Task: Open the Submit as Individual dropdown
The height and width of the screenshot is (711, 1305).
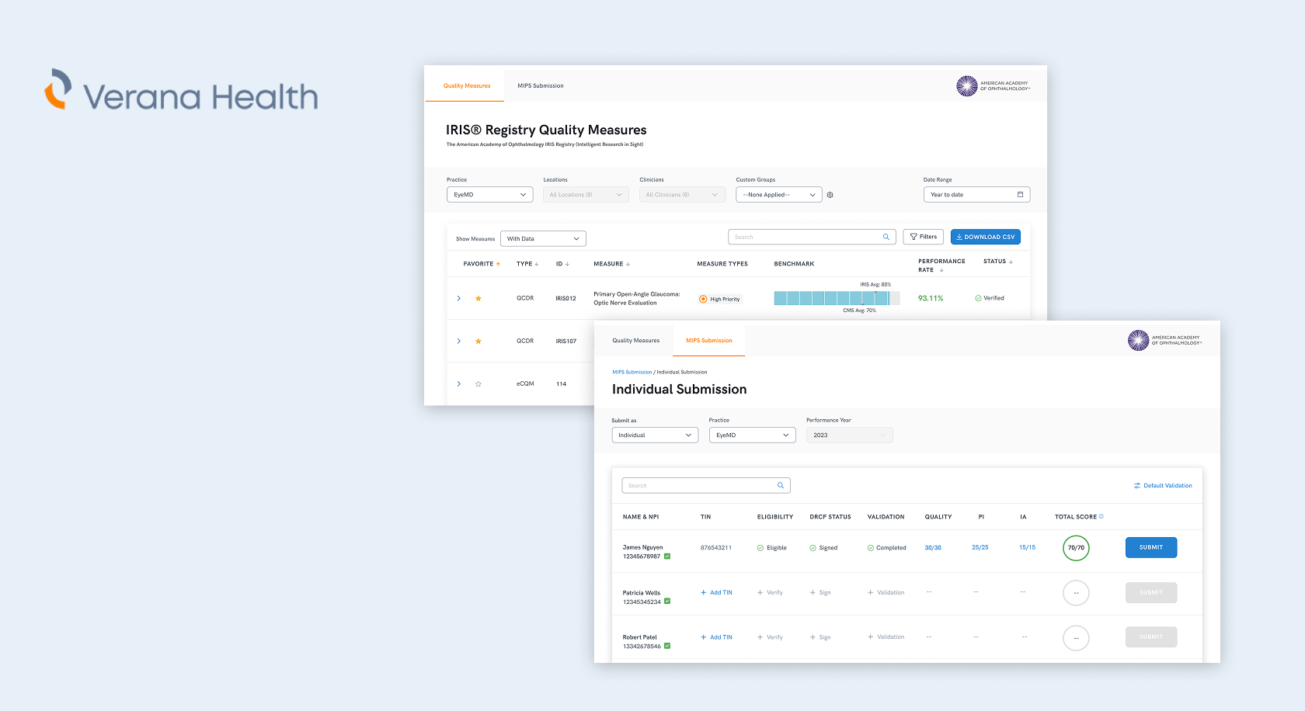Action: 655,435
